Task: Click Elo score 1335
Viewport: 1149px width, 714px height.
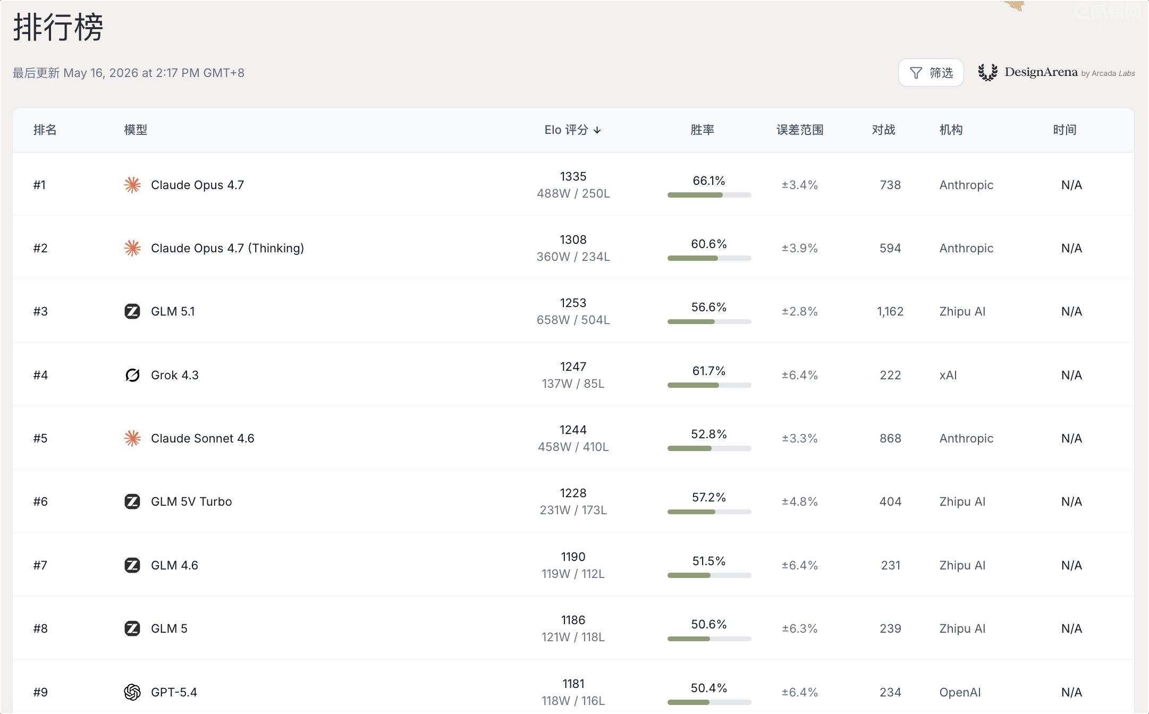Action: tap(573, 176)
